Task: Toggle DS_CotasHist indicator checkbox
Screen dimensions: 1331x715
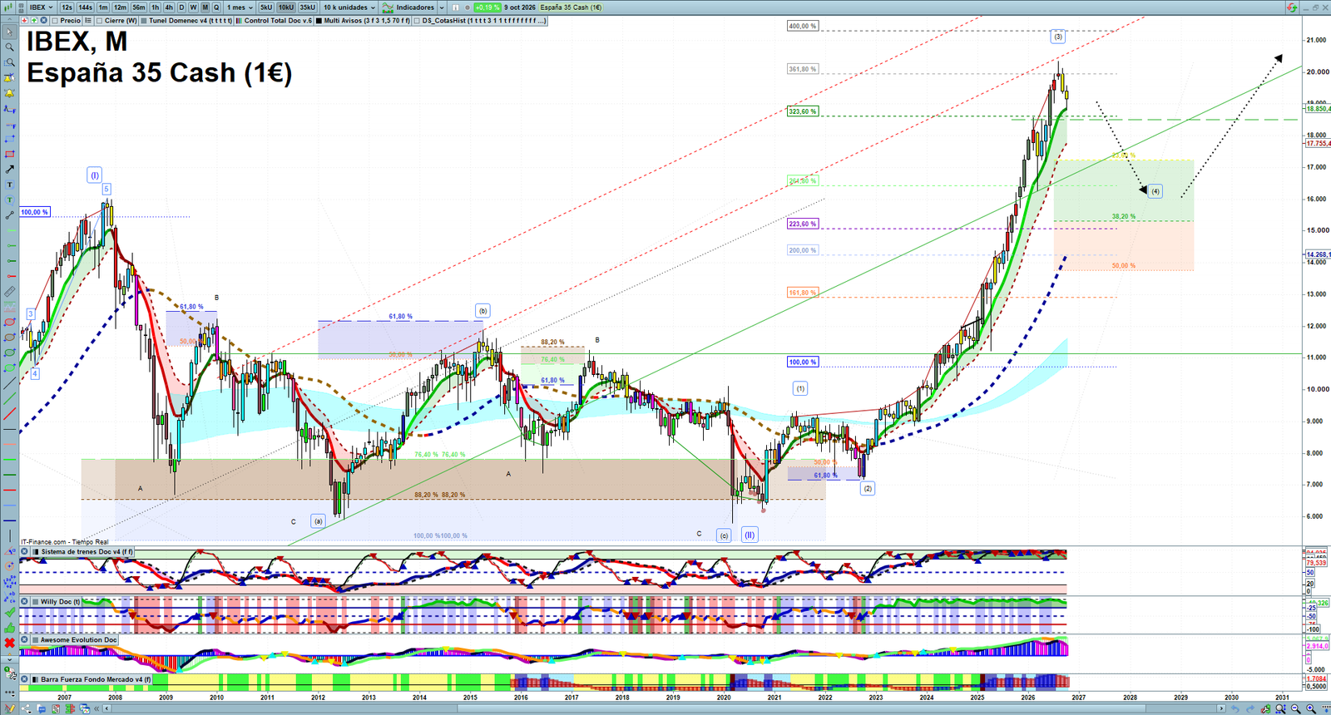Action: 418,21
